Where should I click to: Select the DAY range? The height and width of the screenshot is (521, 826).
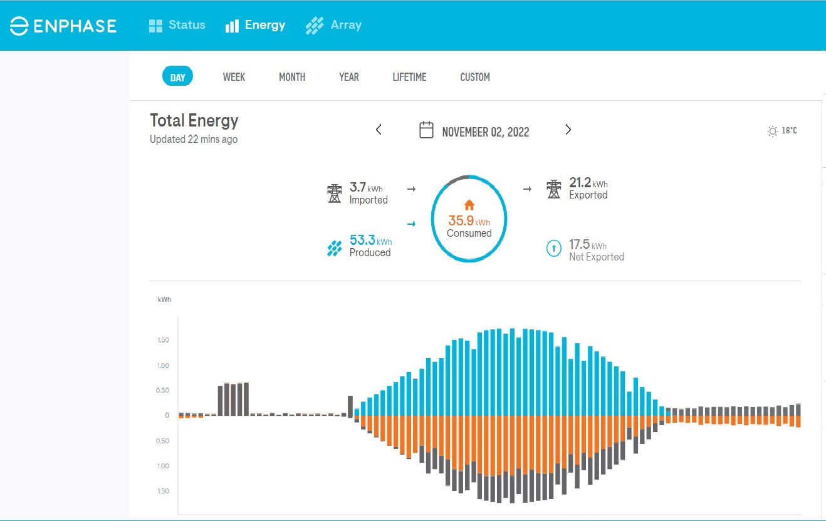[x=178, y=77]
